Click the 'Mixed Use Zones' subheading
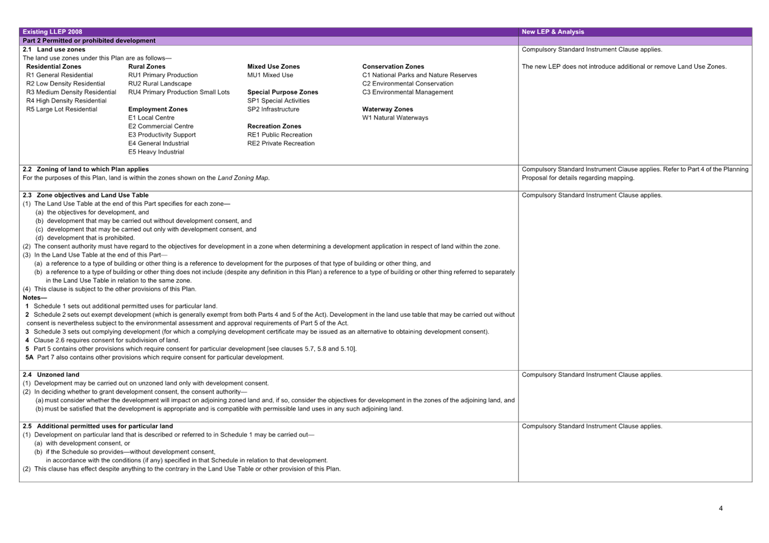This screenshot has height=543, width=769. [274, 67]
